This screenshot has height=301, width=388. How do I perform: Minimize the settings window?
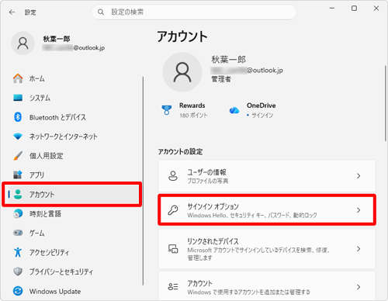[332, 9]
